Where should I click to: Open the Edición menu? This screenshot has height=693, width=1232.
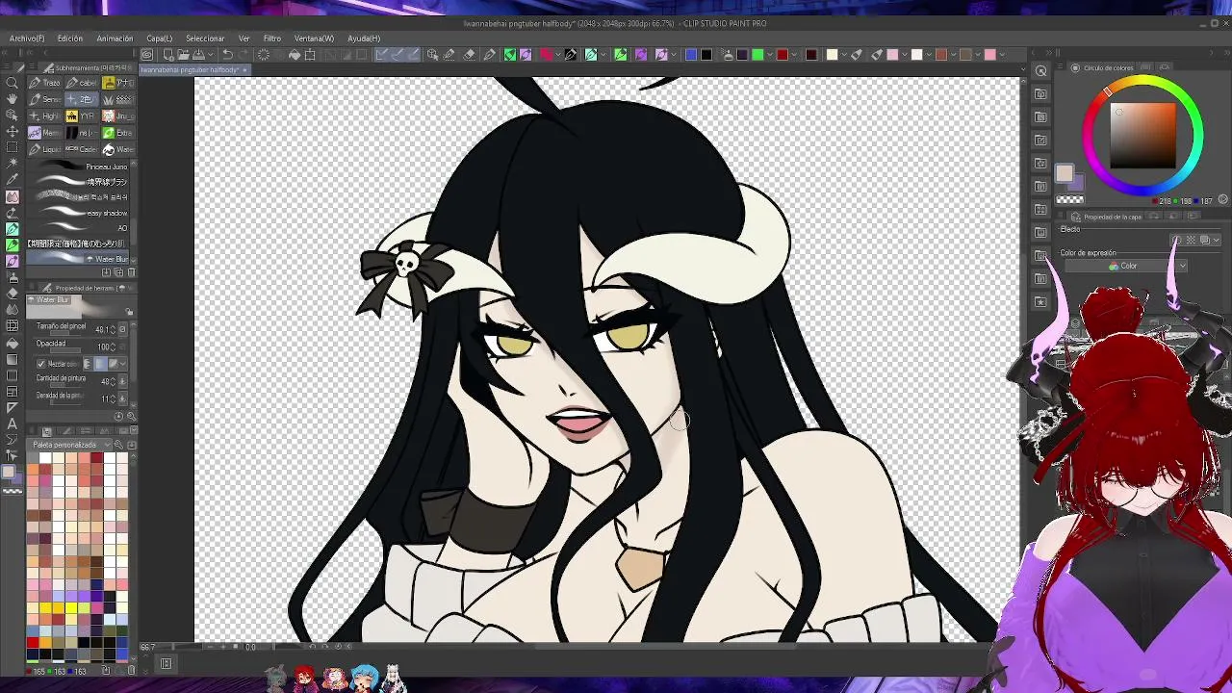(x=70, y=38)
